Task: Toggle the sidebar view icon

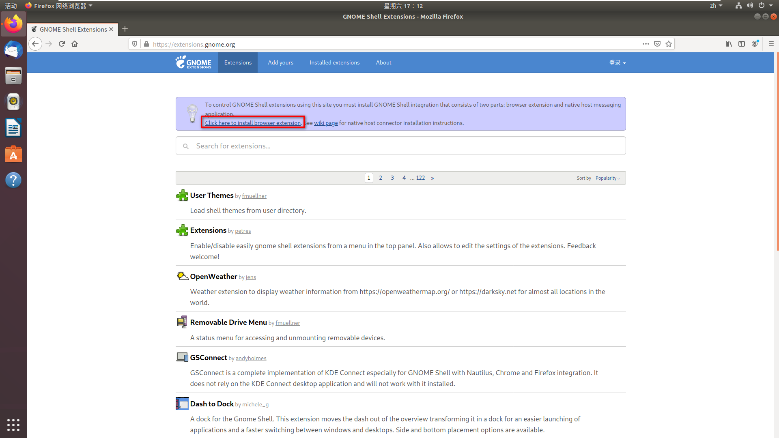Action: point(742,44)
